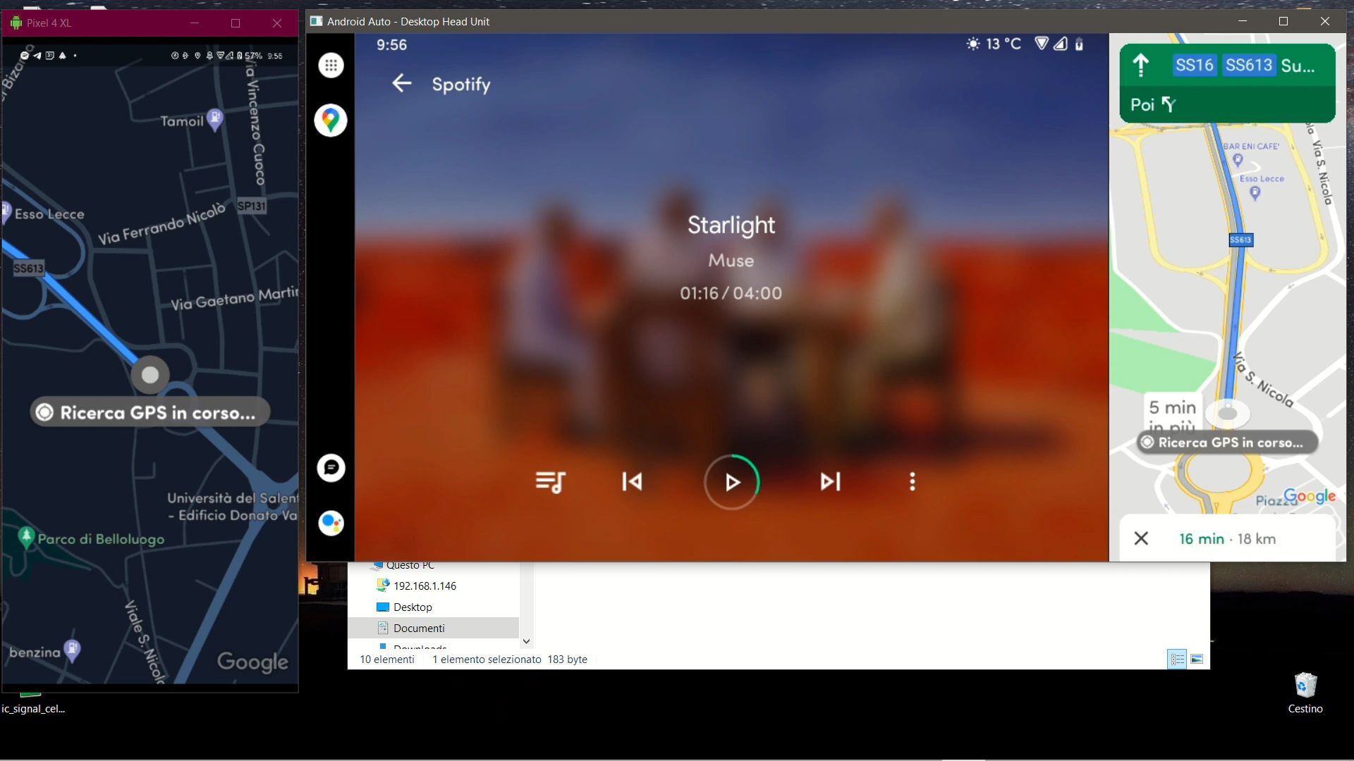The width and height of the screenshot is (1354, 761).
Task: Dismiss the 16 min route with the X
Action: click(1141, 538)
